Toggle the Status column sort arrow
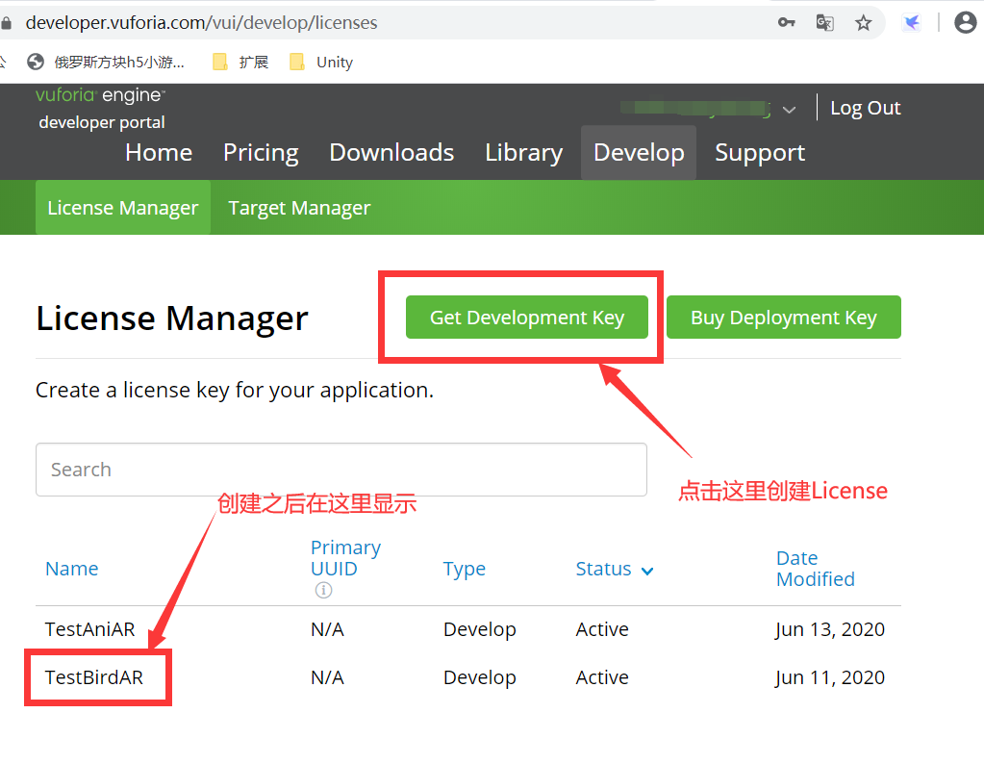The width and height of the screenshot is (984, 764). pos(647,571)
